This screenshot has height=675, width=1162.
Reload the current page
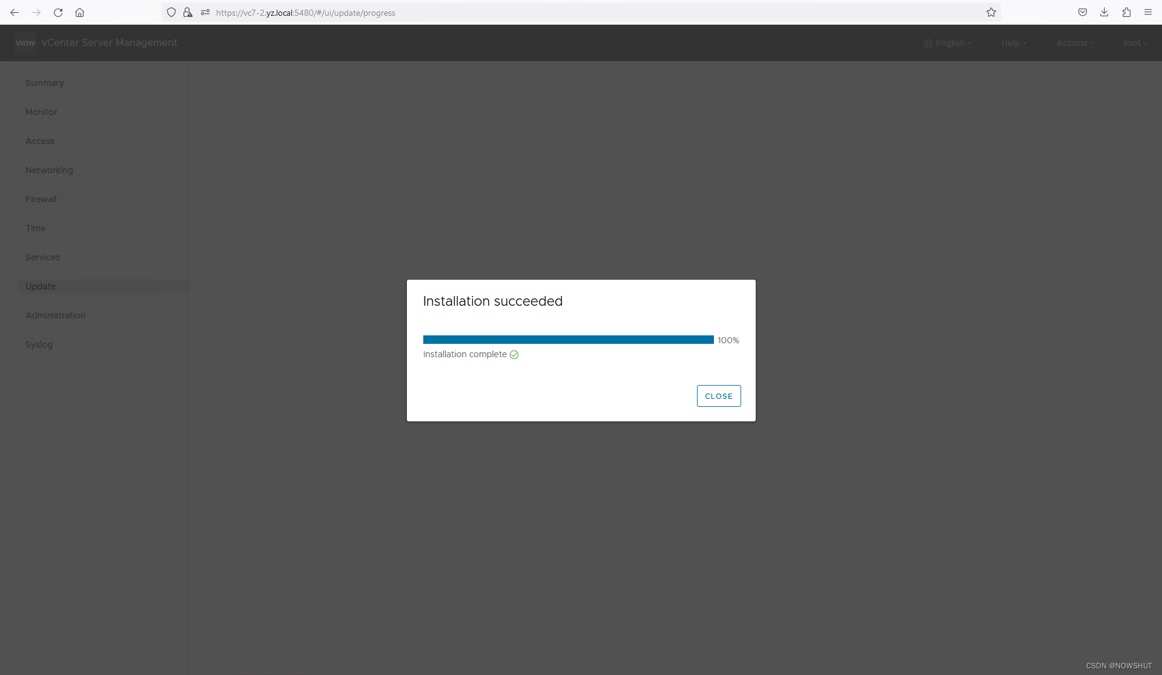pyautogui.click(x=58, y=12)
